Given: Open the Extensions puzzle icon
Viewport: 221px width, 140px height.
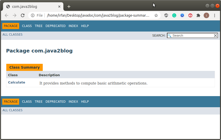Looking at the screenshot, I should point(198,15).
